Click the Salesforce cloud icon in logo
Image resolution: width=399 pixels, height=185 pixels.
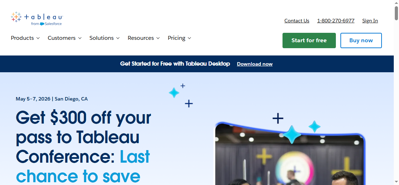point(42,24)
